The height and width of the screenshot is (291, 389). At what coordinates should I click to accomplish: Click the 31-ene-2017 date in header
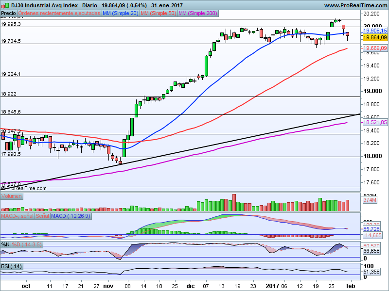[x=167, y=5]
